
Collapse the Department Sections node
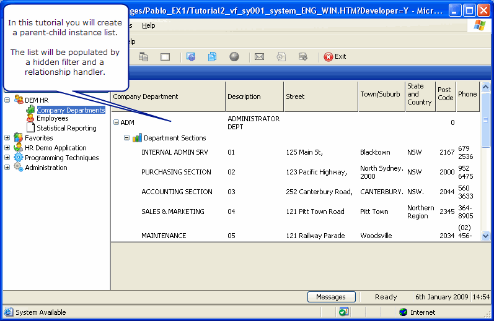coord(126,138)
